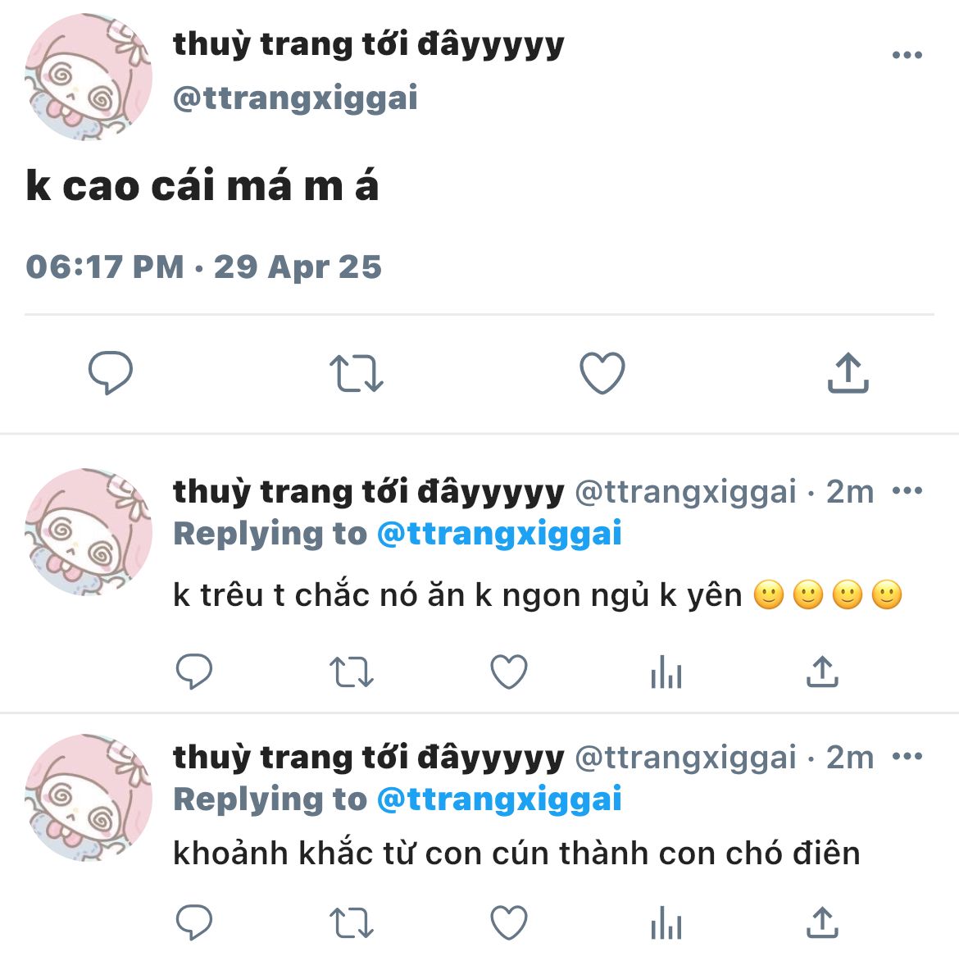
Task: View analytics for the "con chó điên" reply
Action: (666, 922)
